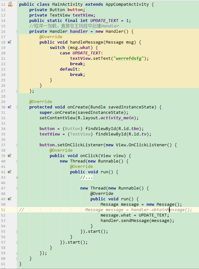Click "setOnClickListener" on line 37

80,145
